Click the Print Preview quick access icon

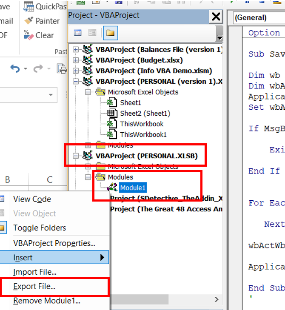62,68
